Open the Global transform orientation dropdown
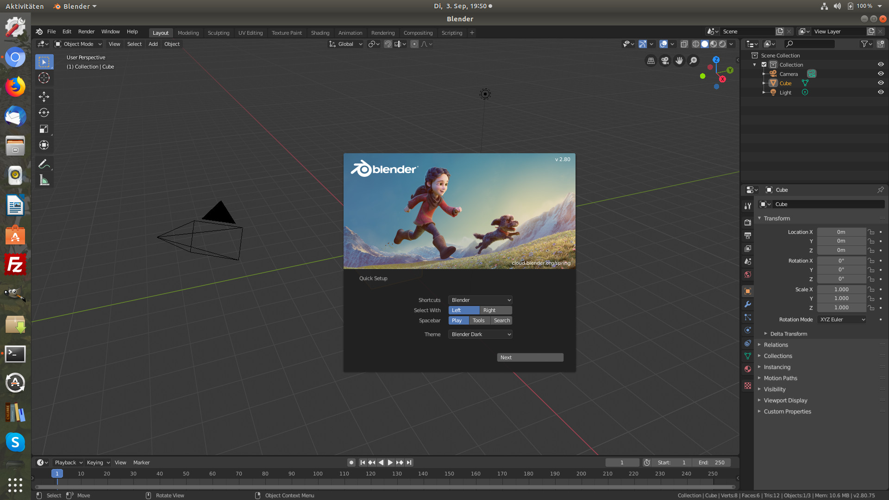 click(345, 44)
